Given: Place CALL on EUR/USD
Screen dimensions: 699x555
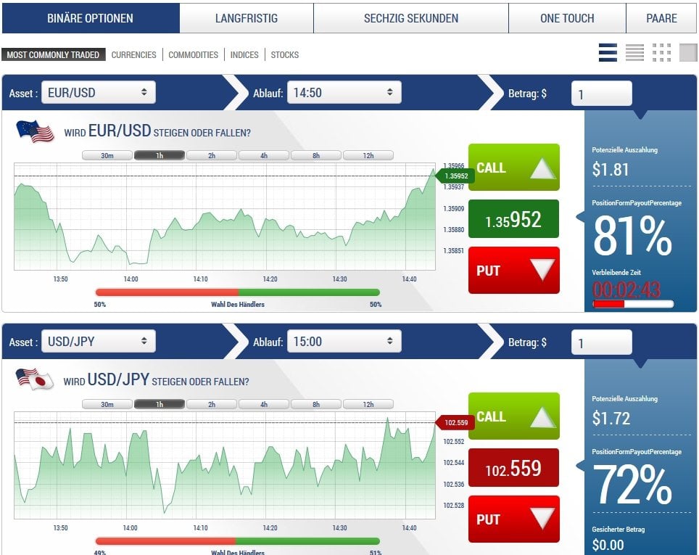Looking at the screenshot, I should (x=513, y=168).
